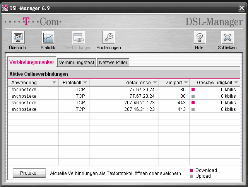Open the Übersicht overview icon
Screen dimensions: 248x187
click(x=18, y=37)
